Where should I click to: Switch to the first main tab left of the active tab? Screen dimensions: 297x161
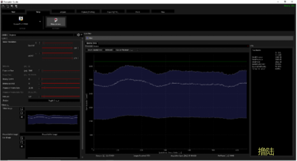13,12
